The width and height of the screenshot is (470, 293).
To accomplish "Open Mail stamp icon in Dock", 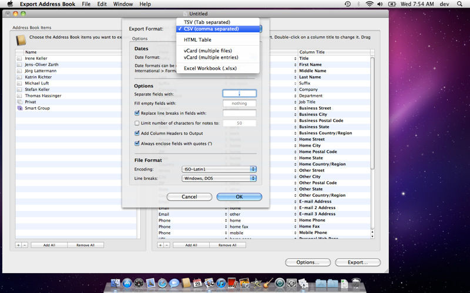I will coord(150,283).
